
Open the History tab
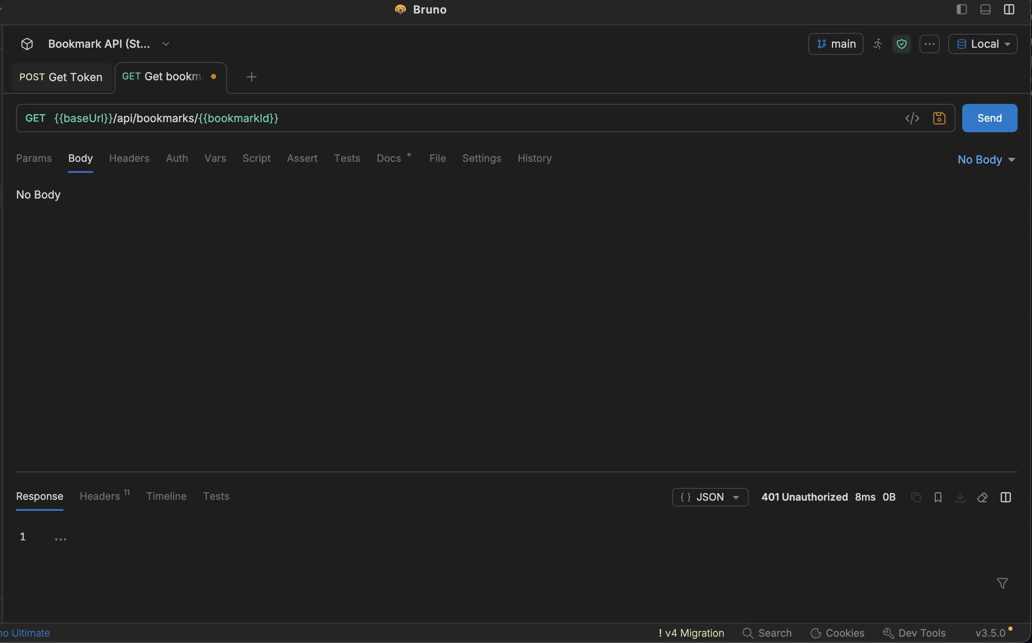(534, 158)
